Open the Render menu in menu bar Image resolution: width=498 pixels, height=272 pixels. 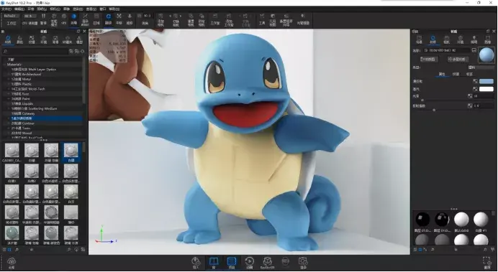coord(78,9)
